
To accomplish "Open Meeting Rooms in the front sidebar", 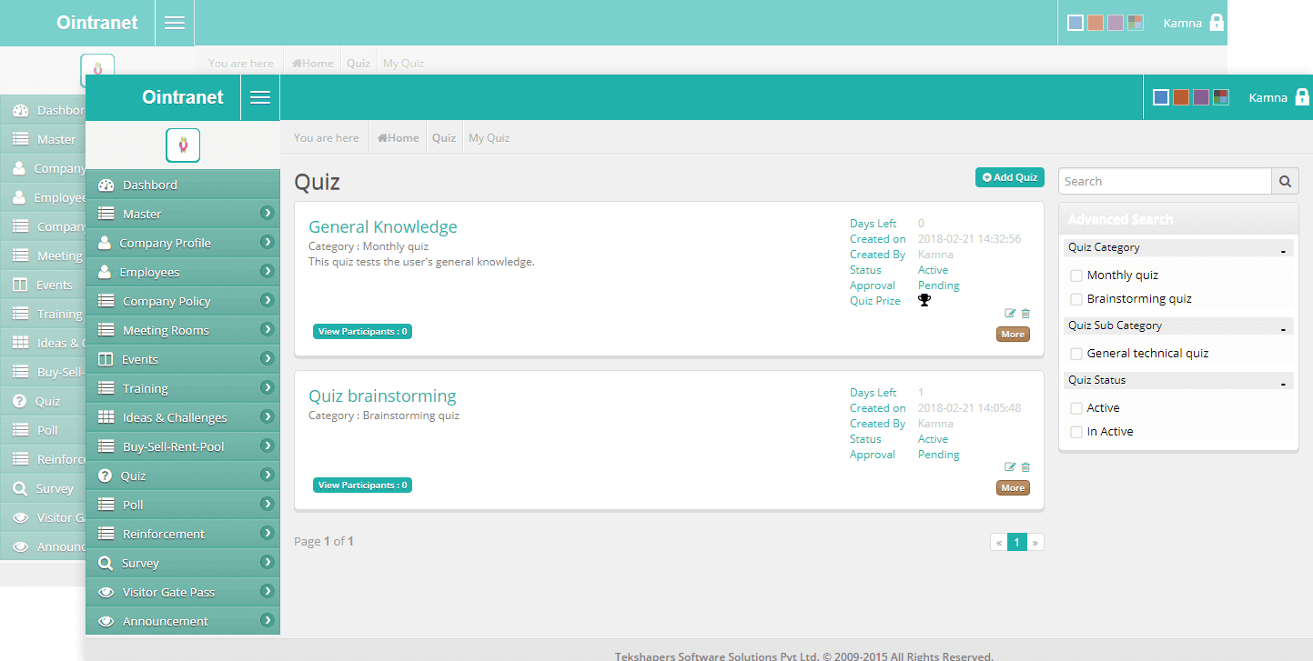I will pyautogui.click(x=166, y=330).
